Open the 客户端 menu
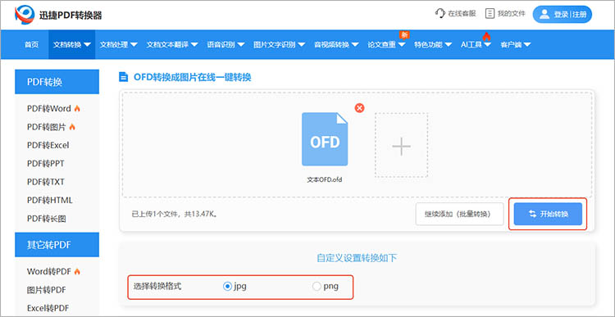 click(516, 45)
